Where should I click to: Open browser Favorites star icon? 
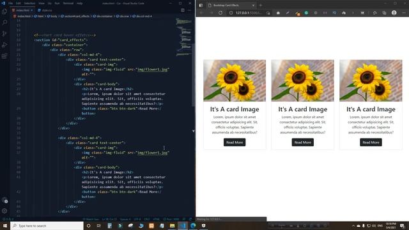pyautogui.click(x=375, y=13)
